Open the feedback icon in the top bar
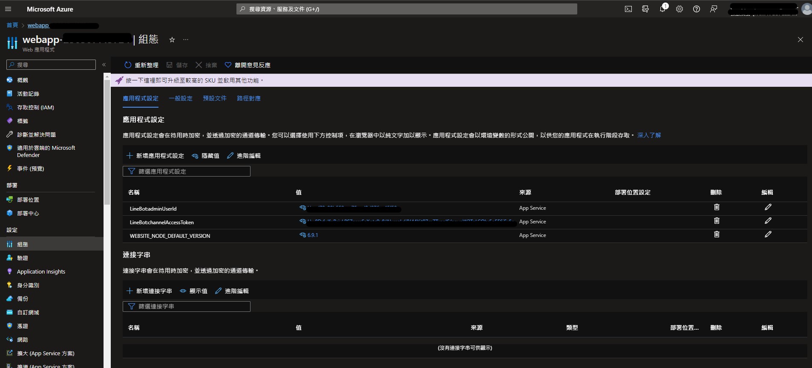This screenshot has height=368, width=812. (x=714, y=9)
